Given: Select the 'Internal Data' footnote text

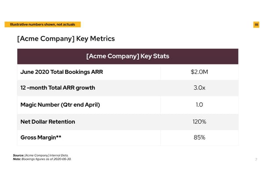Looking at the screenshot, I should (59, 156).
